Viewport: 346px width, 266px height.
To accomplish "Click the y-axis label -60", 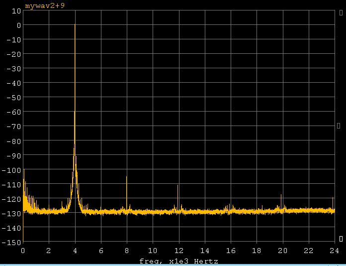I will [x=14, y=112].
